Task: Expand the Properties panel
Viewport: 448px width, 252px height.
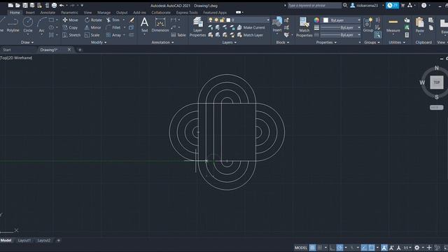Action: point(326,42)
